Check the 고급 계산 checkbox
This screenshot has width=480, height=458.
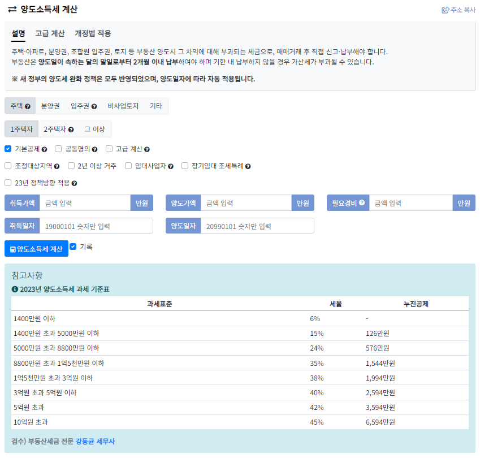[x=109, y=149]
